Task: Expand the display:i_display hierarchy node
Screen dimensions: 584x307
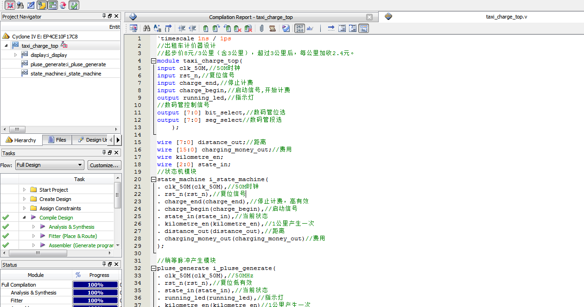Action: 15,55
